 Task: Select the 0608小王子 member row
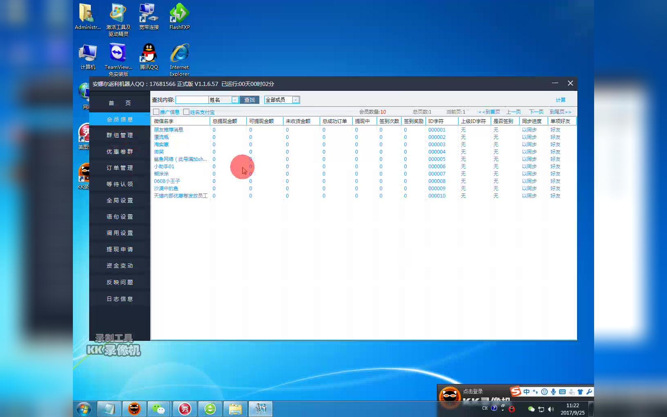tap(363, 181)
